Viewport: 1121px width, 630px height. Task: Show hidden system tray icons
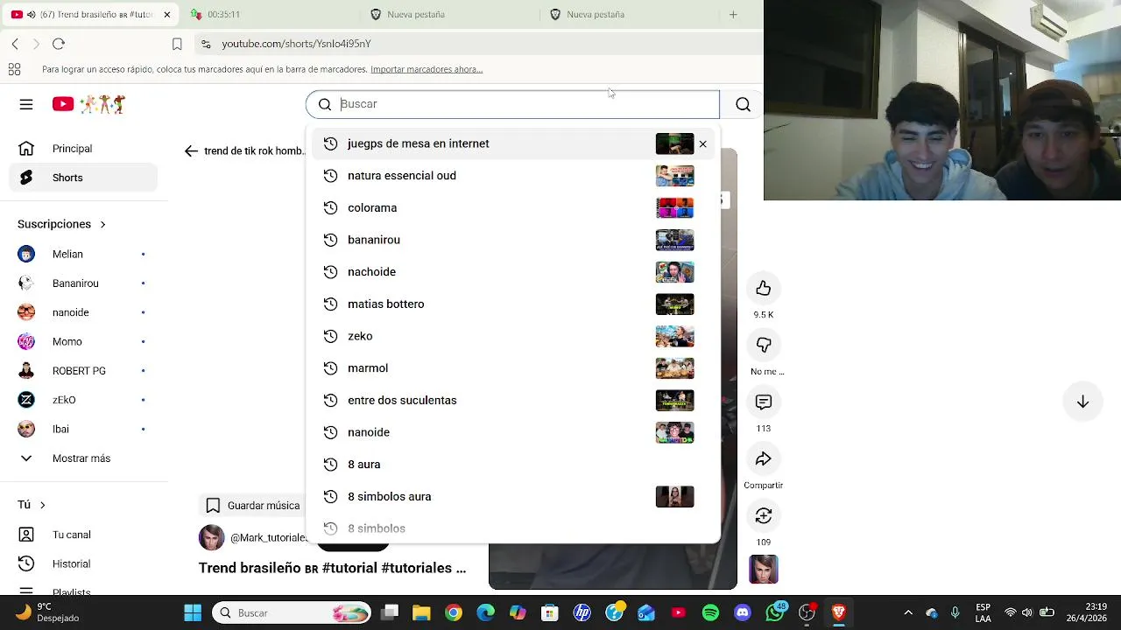tap(908, 612)
